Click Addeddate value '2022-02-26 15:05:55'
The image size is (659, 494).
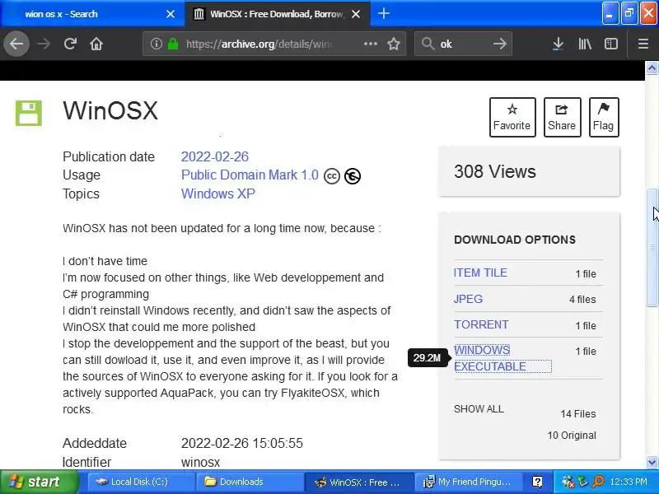[x=241, y=443]
